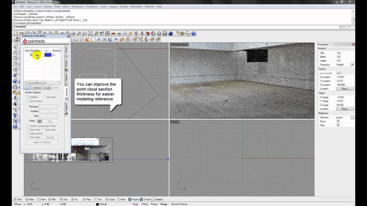Open the Transform menu
The width and height of the screenshot is (367, 206).
click(91, 6)
